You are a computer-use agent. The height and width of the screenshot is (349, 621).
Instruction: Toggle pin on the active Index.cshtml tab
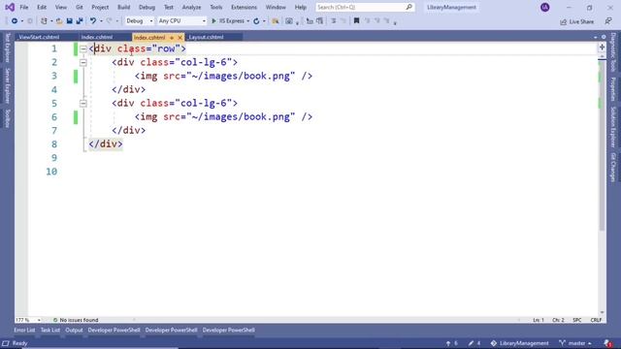[172, 37]
